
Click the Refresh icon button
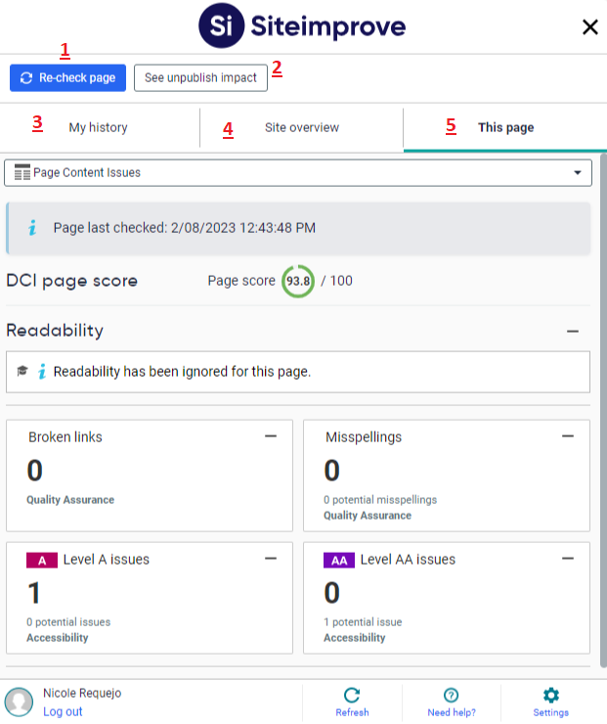click(352, 701)
